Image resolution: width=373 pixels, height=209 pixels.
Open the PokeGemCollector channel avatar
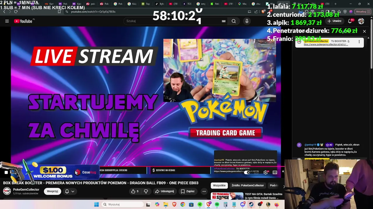click(7, 191)
